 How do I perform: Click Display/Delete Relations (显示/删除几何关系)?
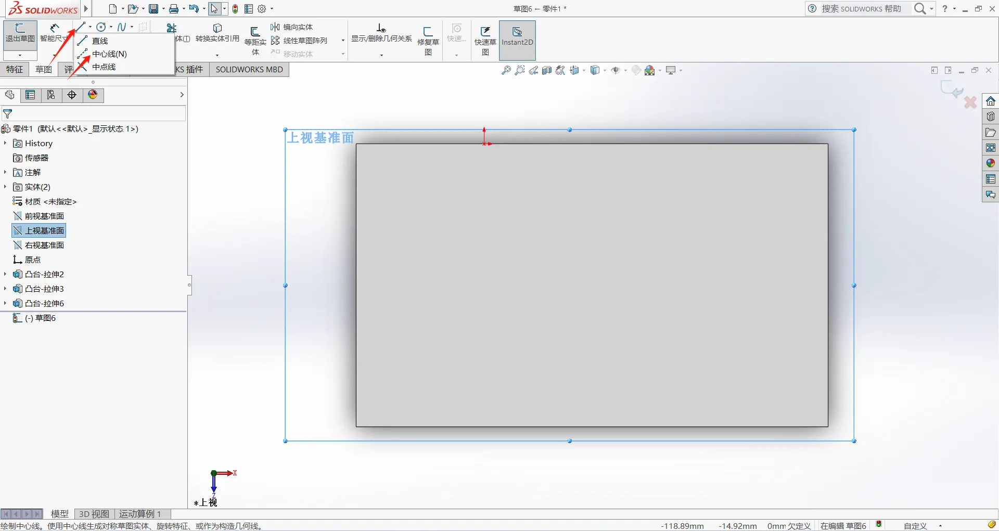coord(381,33)
